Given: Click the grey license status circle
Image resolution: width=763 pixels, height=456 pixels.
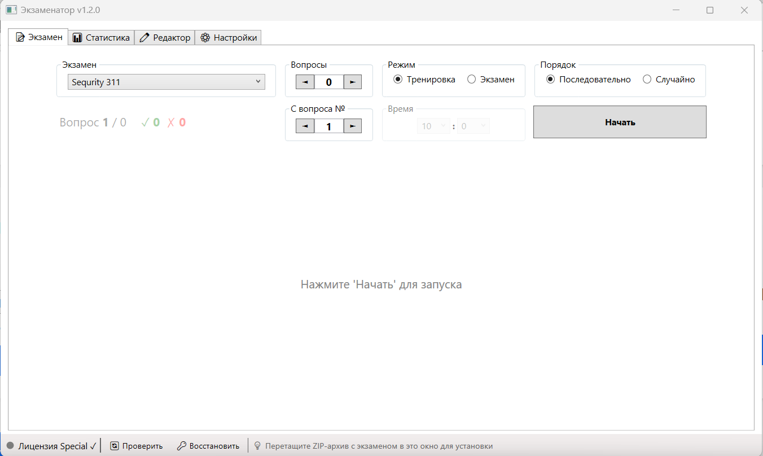Looking at the screenshot, I should (x=10, y=446).
